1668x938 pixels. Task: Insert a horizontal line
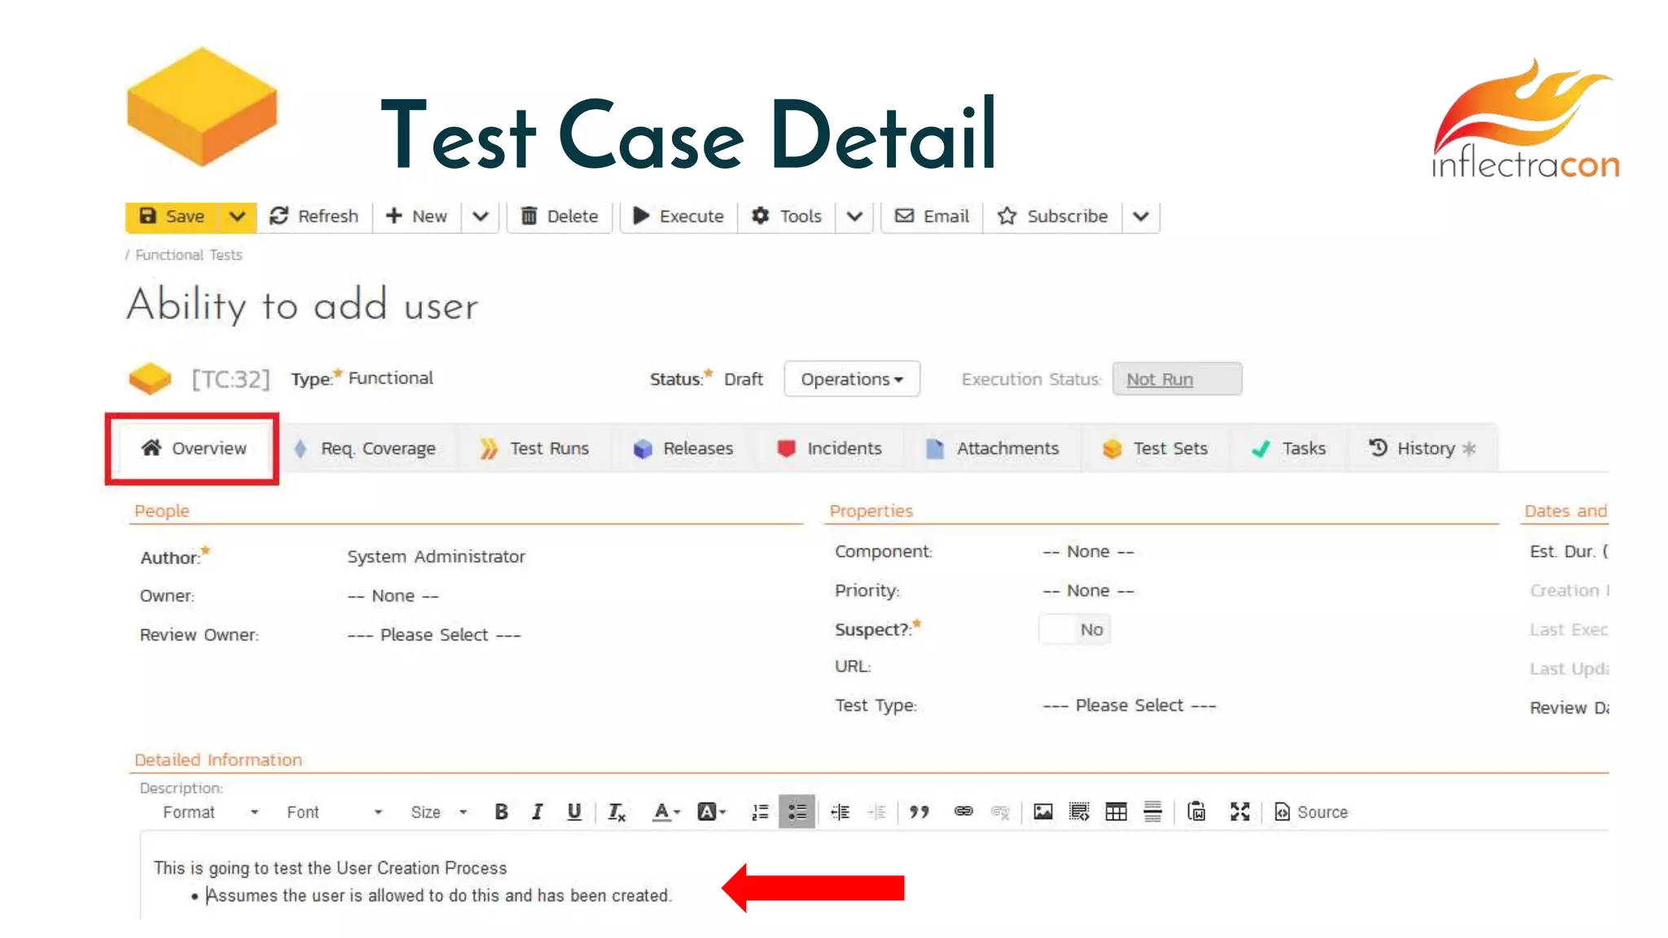pos(1152,812)
